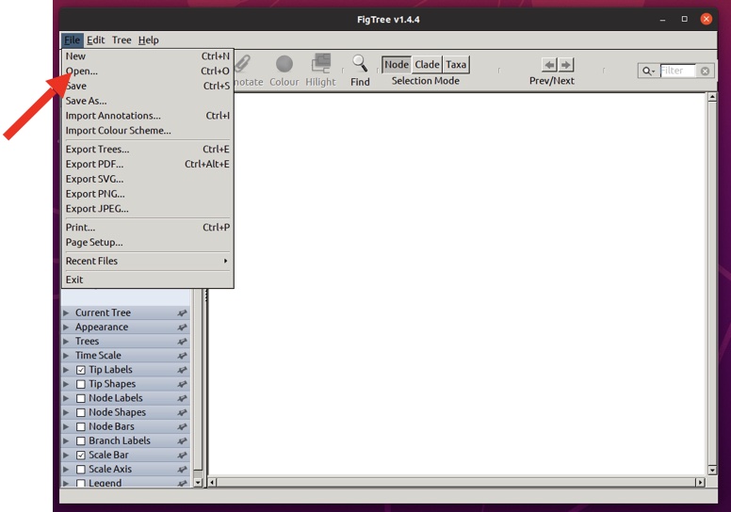This screenshot has width=731, height=512.
Task: Select Export PDF... menu entry
Action: tap(94, 164)
